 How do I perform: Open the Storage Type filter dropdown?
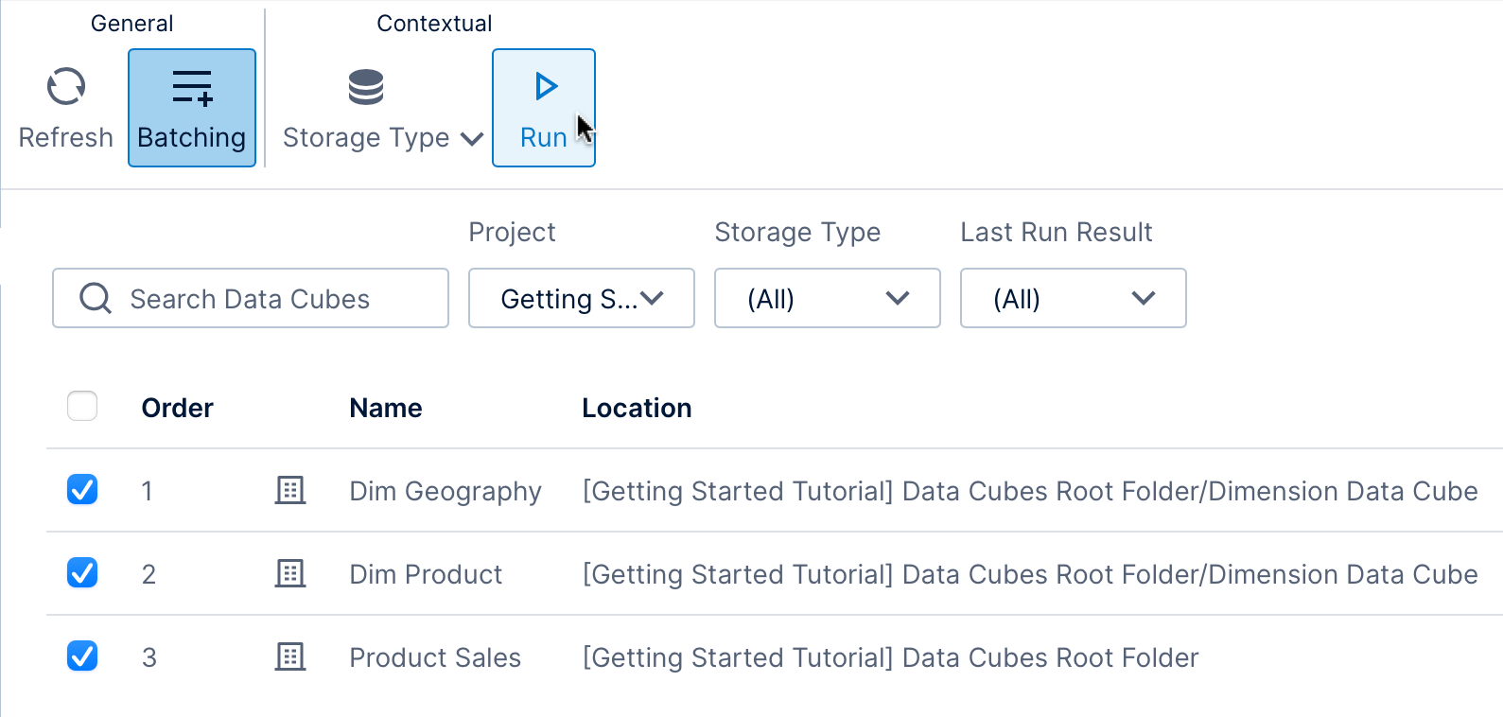(827, 299)
